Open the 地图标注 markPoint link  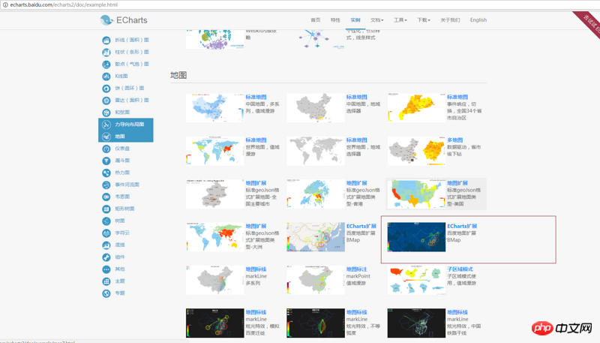pyautogui.click(x=357, y=269)
